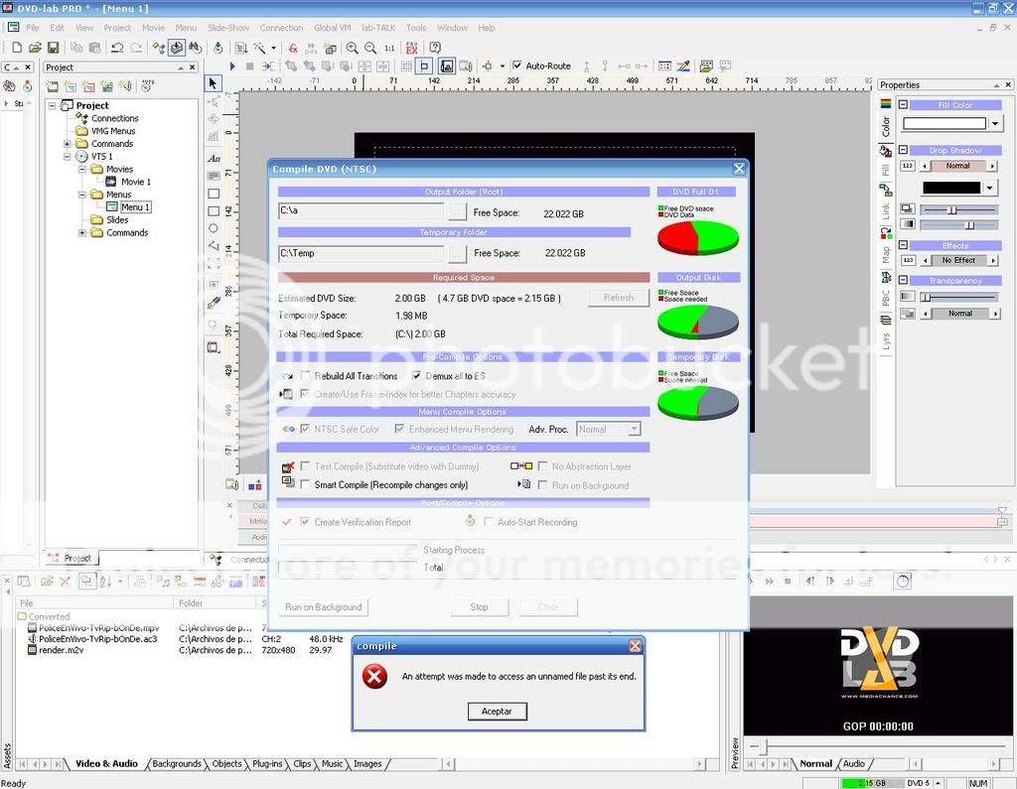Click the Open folder toolbar icon
1017x789 pixels.
pos(35,48)
